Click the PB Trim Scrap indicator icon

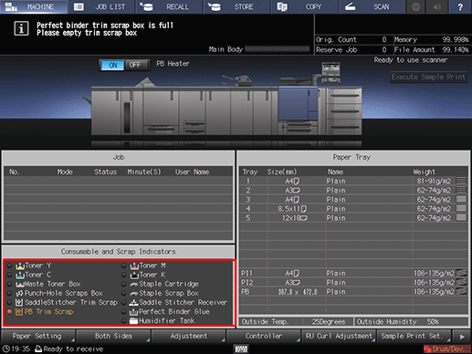pyautogui.click(x=19, y=311)
